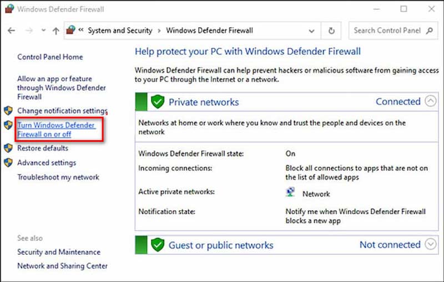444x282 pixels.
Task: Go up one level with the Up arrow
Action: (x=56, y=30)
